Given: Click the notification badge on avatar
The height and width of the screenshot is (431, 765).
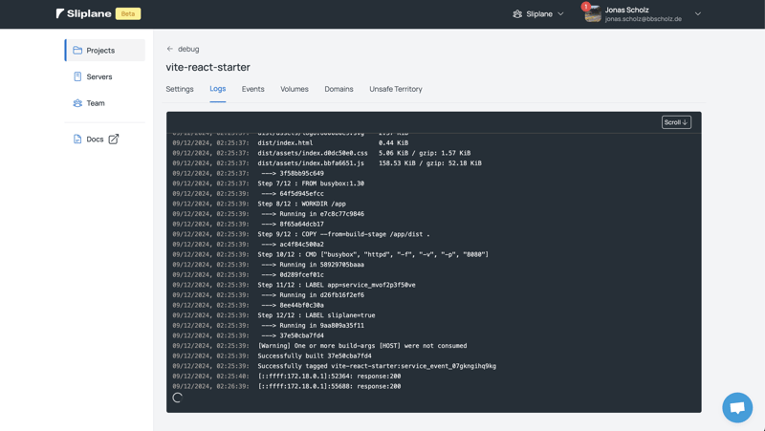Looking at the screenshot, I should point(585,7).
